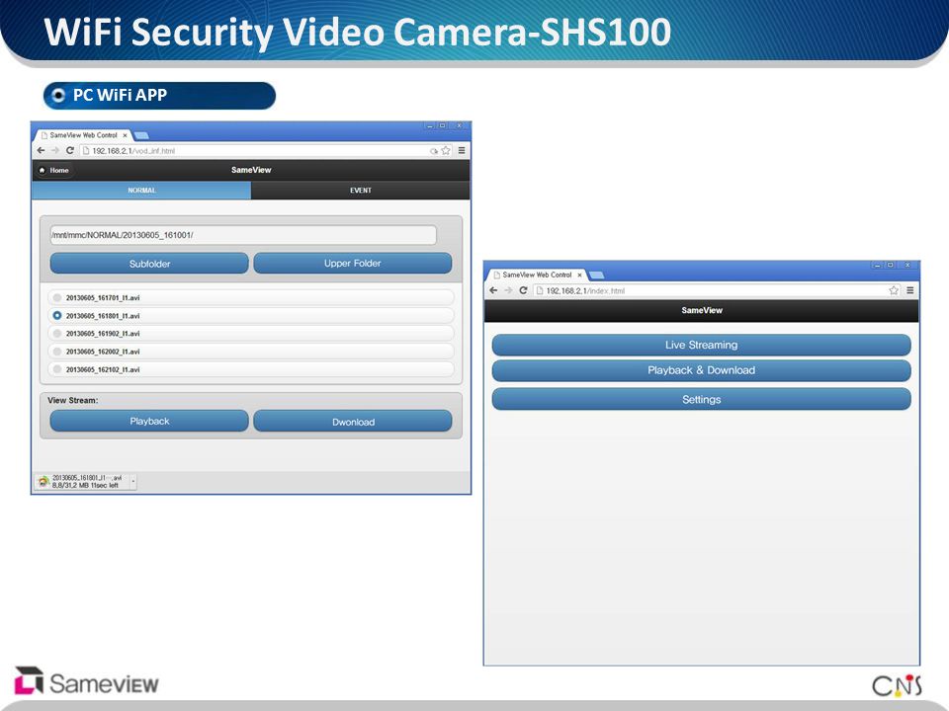Minimize the right browser window
This screenshot has height=711, width=949.
pos(878,265)
